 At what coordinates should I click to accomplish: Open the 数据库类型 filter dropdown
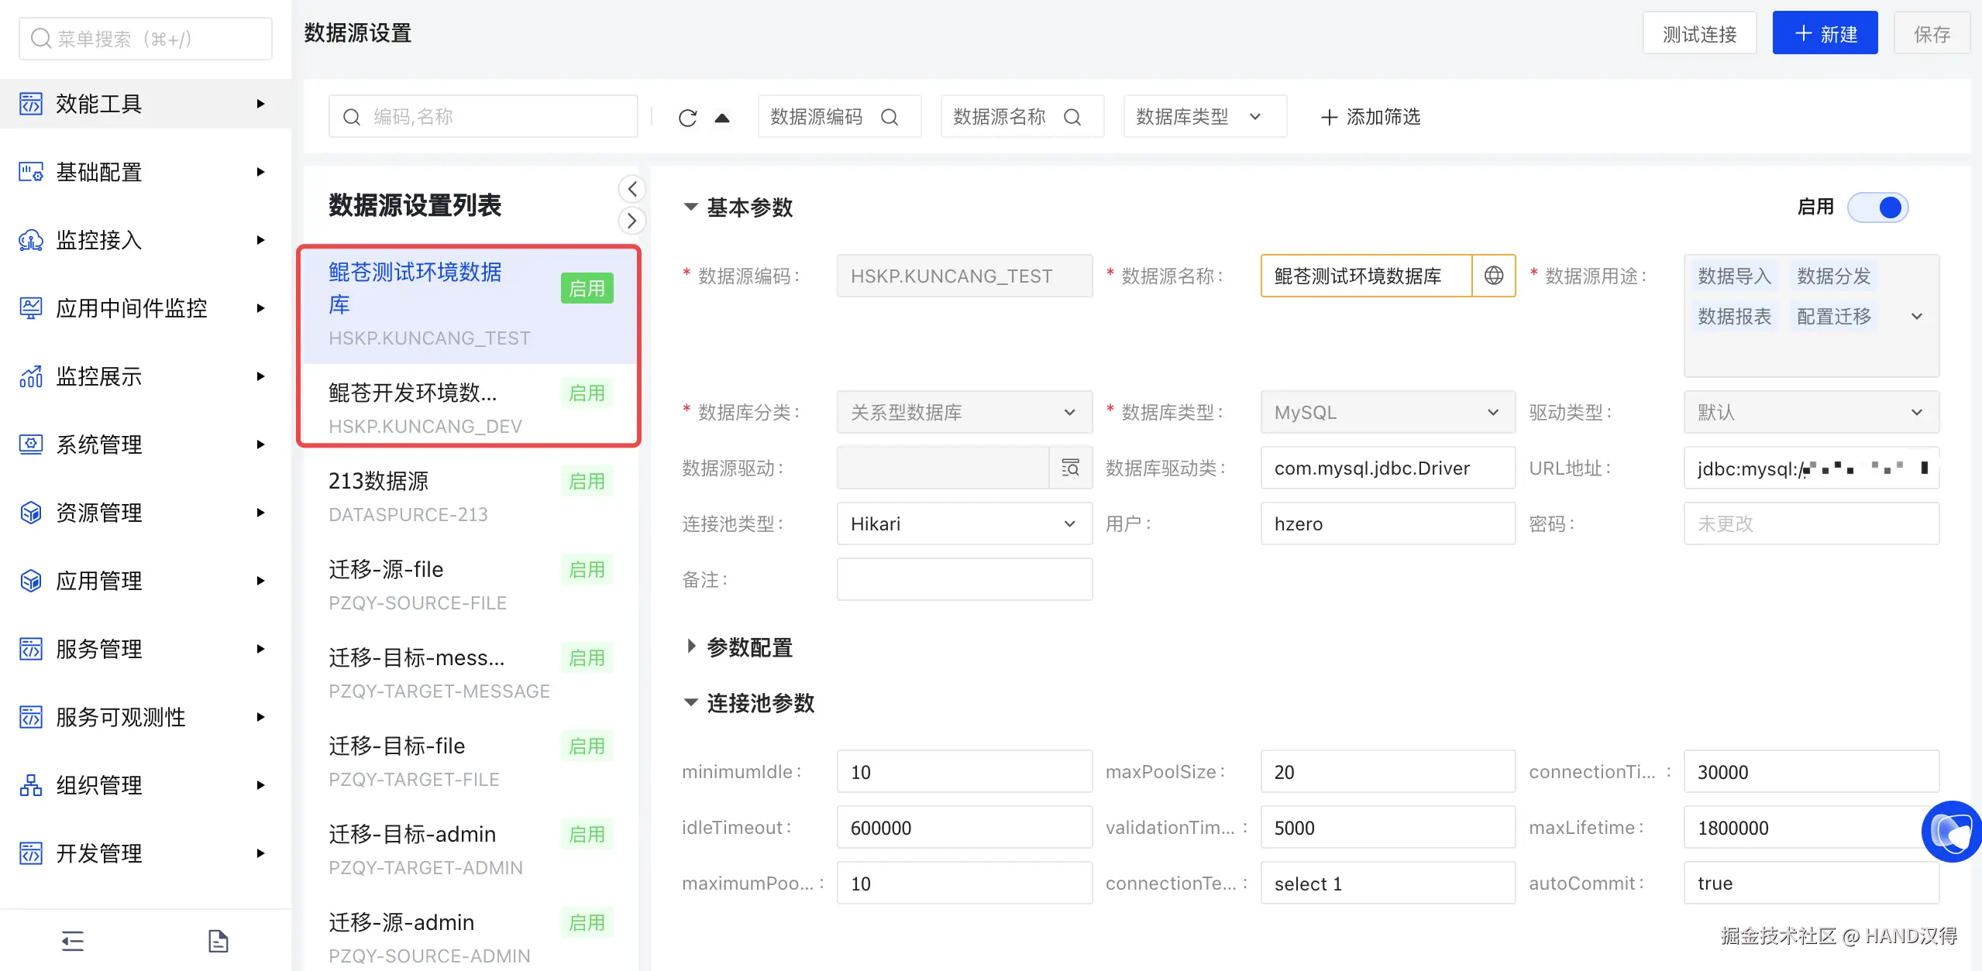[x=1204, y=117]
